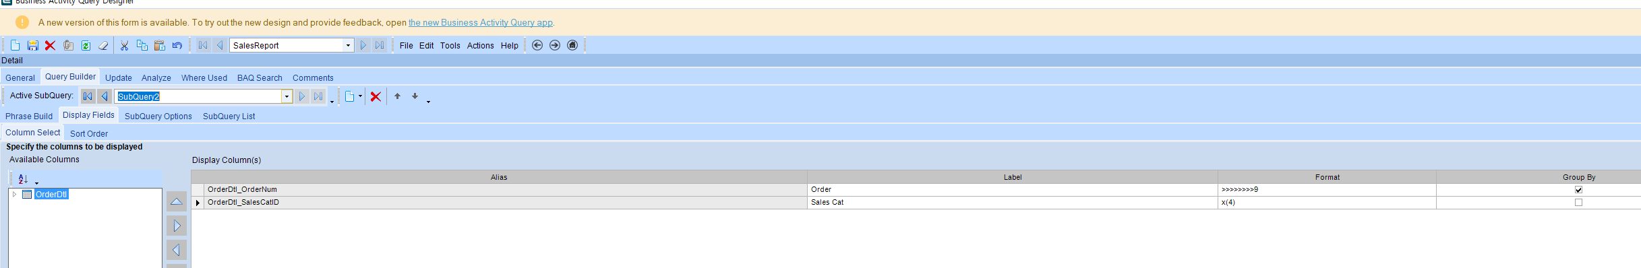Click the Sales Cat label cell
The height and width of the screenshot is (268, 1641).
pos(1012,202)
